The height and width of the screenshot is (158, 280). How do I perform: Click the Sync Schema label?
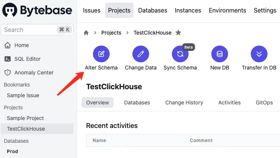click(x=180, y=68)
